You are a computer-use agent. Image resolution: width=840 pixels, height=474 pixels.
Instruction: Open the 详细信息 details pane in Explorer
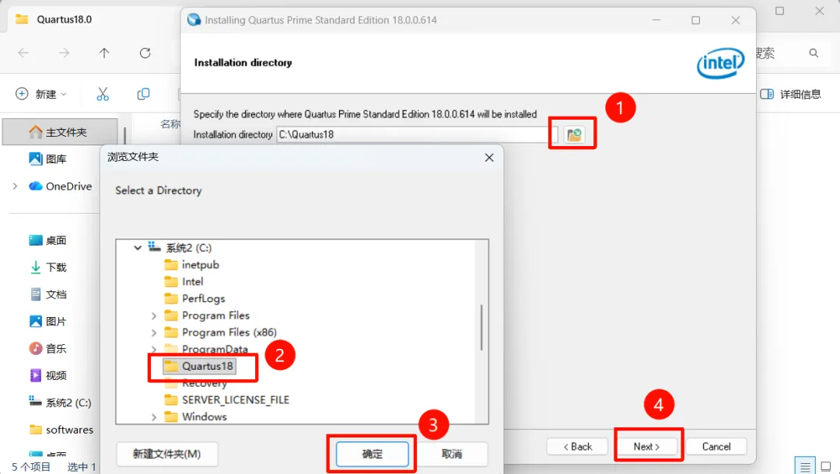[790, 94]
